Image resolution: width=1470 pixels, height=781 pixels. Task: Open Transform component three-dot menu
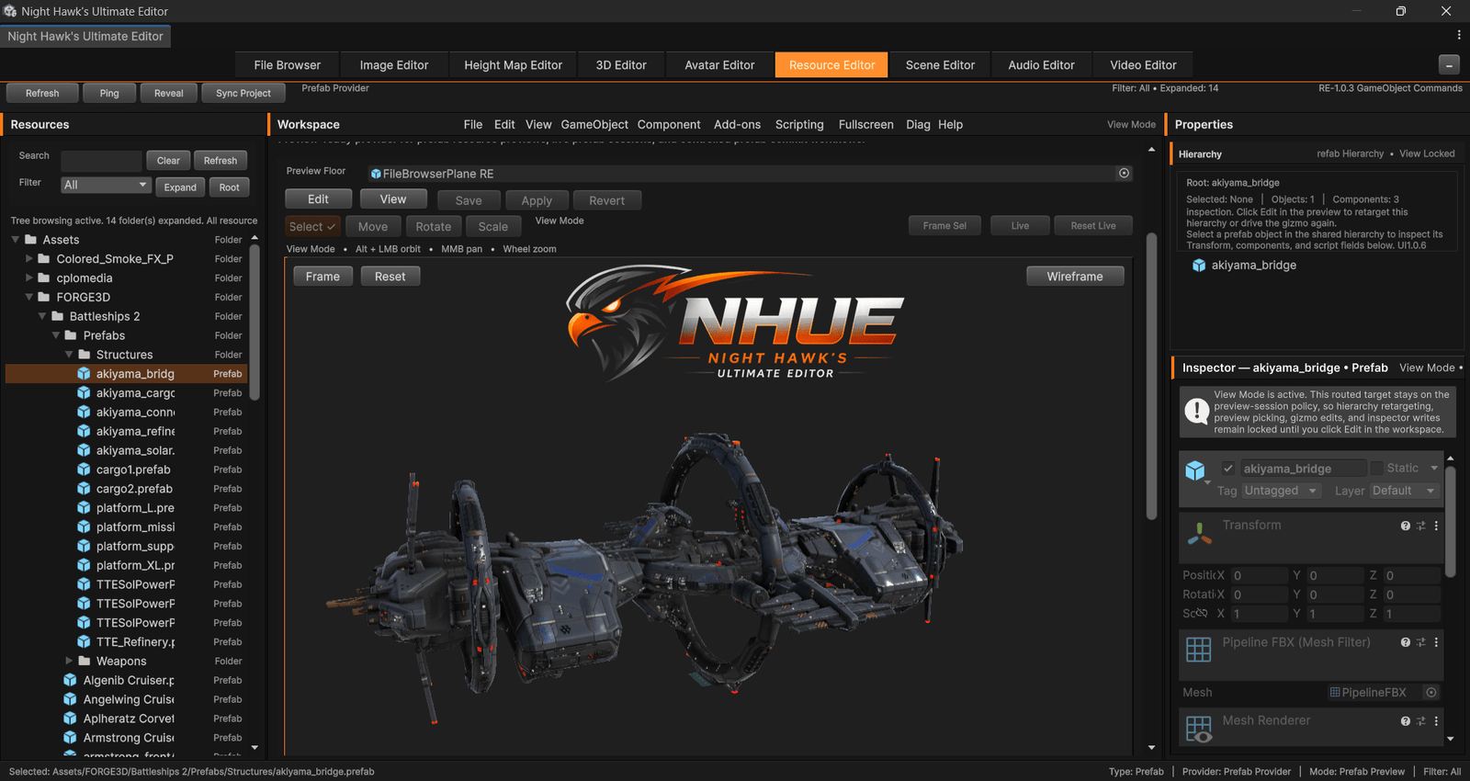point(1436,526)
